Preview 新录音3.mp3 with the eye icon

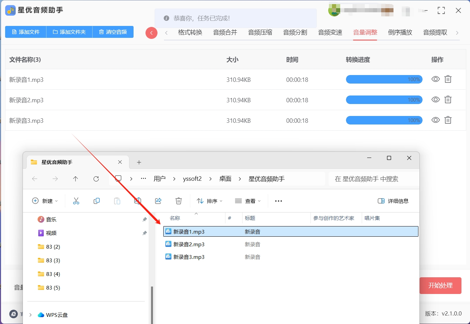tap(436, 120)
